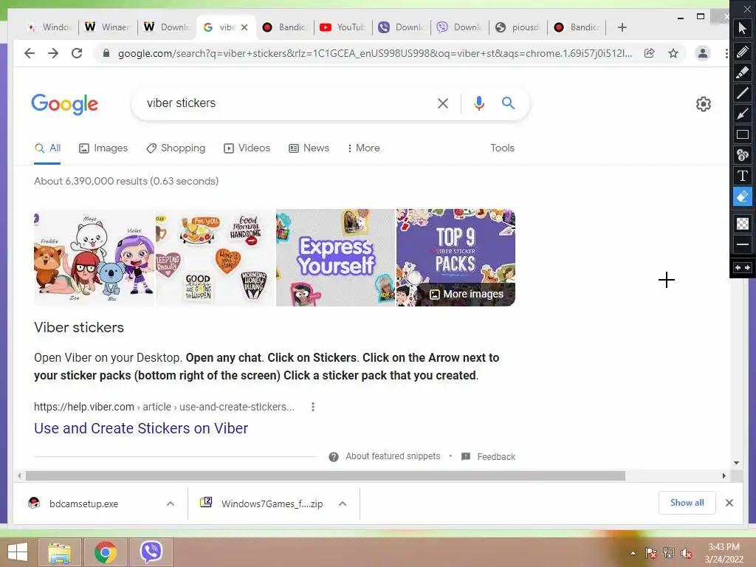
Task: Open the Express Yourself image thumbnail
Action: (335, 258)
